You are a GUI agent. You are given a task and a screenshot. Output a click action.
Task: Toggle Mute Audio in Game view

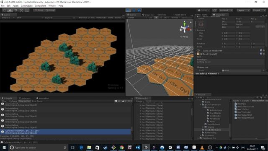click(101, 18)
